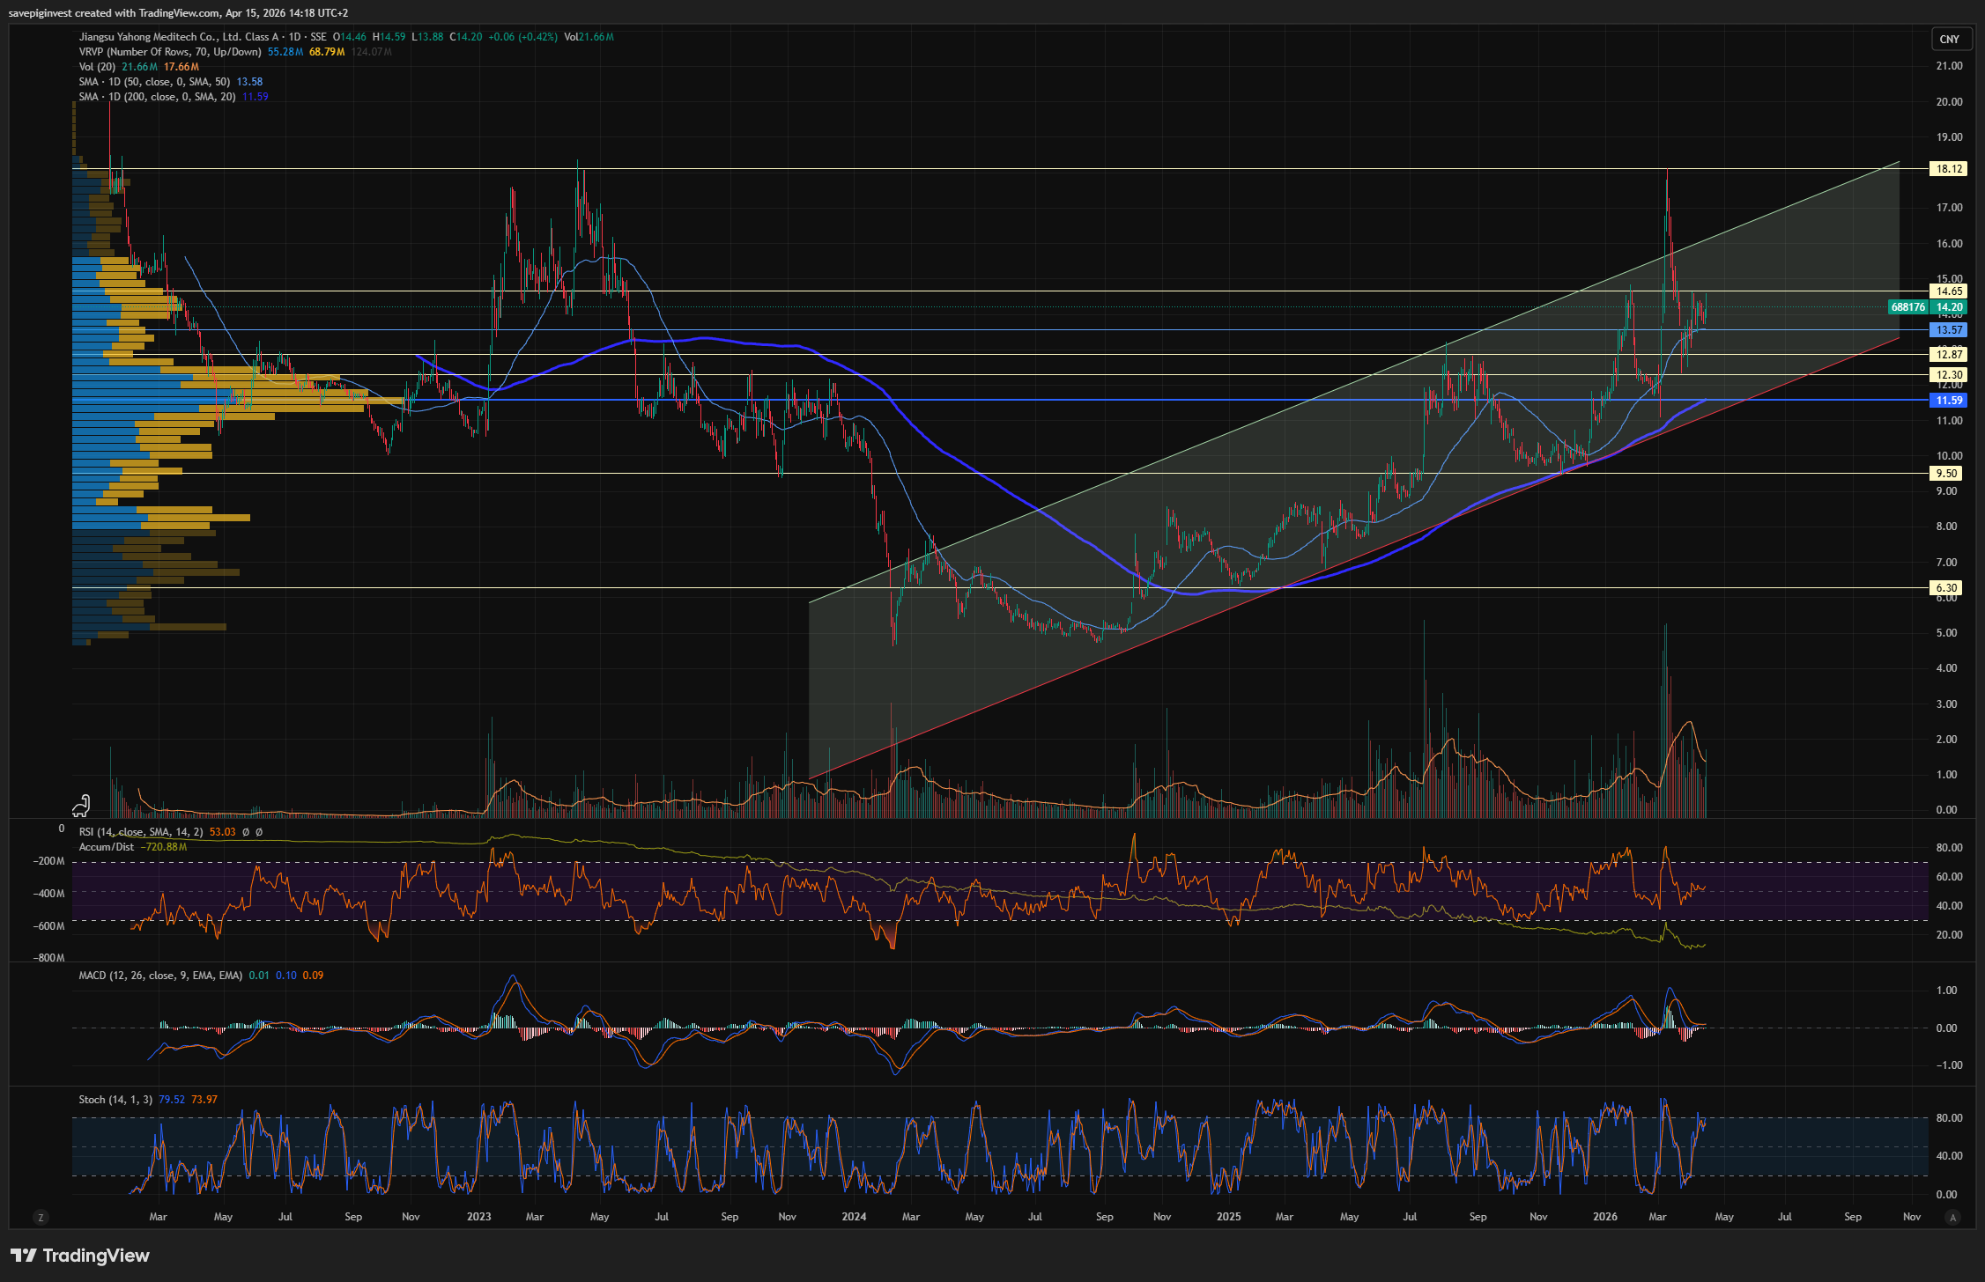Select the Accum/Dist indicator title
The width and height of the screenshot is (1985, 1282).
(106, 847)
